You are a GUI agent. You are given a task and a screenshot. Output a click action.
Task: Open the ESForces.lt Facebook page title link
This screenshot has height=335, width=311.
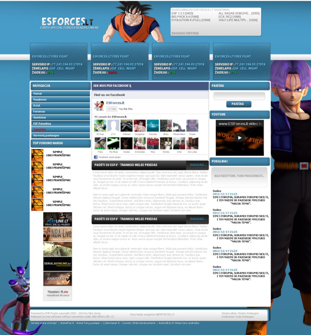tap(115, 103)
